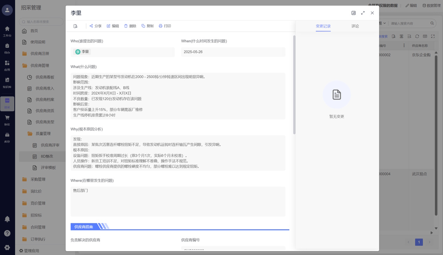The width and height of the screenshot is (443, 255).
Task: Select the 变更记录 tab
Action: click(x=323, y=26)
